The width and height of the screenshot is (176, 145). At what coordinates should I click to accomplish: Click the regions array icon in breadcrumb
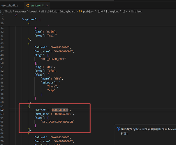click(108, 11)
